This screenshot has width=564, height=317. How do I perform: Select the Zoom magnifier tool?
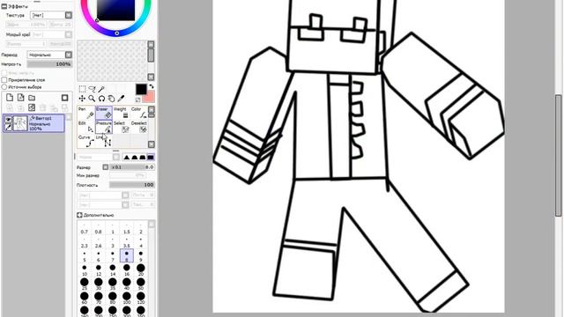92,99
